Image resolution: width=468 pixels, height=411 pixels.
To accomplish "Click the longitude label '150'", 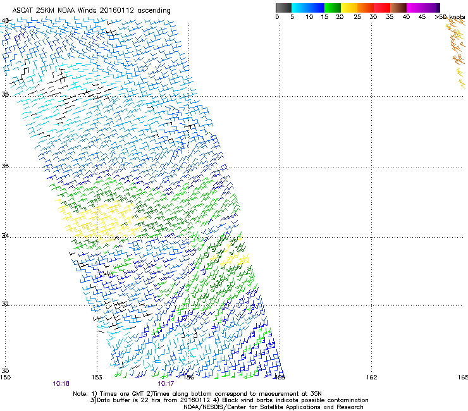I will pos(5,377).
